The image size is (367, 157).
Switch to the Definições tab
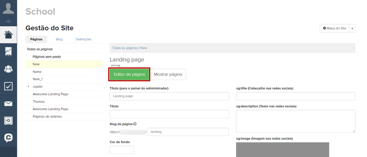point(84,39)
